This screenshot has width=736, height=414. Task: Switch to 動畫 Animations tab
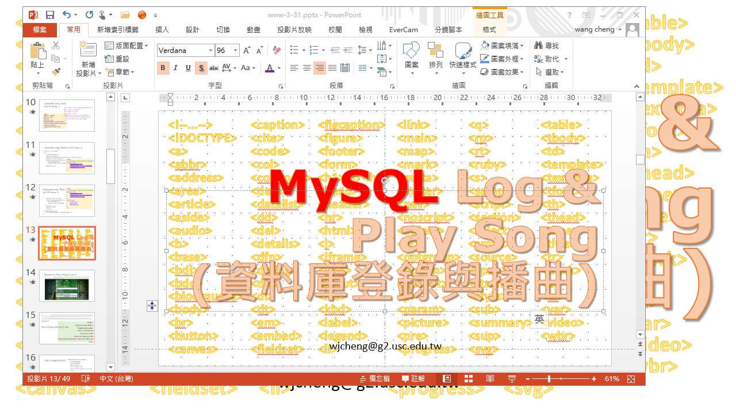point(253,30)
